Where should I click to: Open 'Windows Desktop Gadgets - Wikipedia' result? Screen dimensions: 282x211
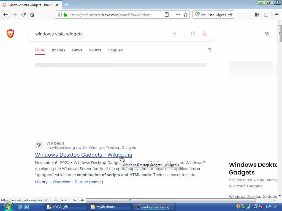click(83, 155)
